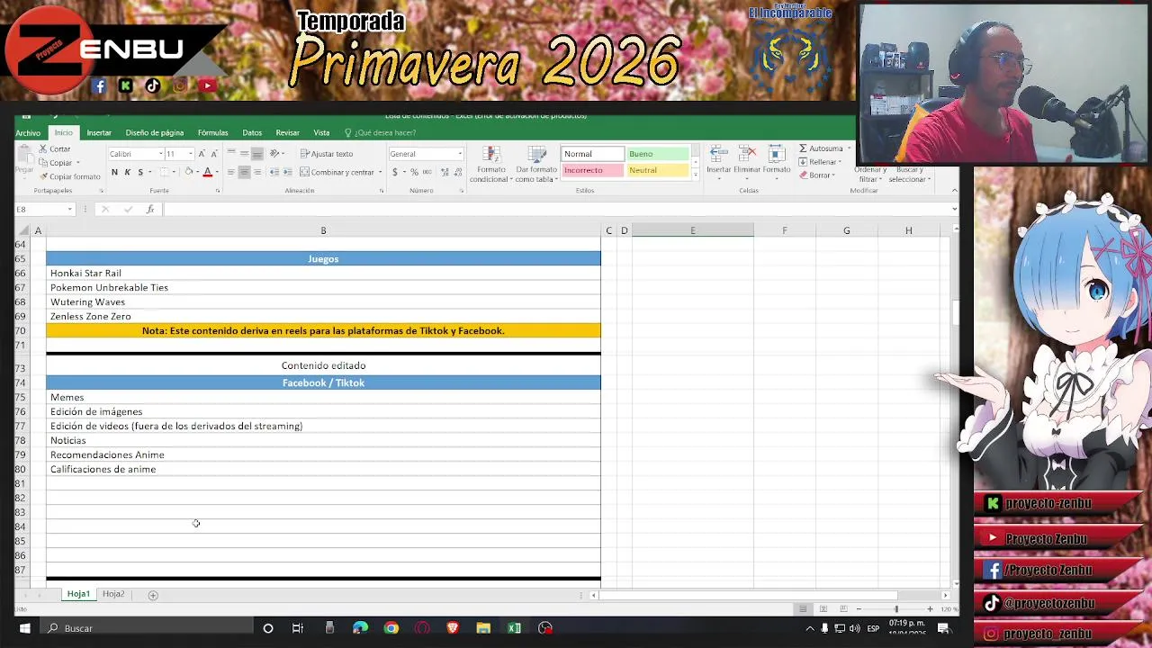Increase font size with the large A icon
This screenshot has width=1152, height=648.
coord(202,154)
